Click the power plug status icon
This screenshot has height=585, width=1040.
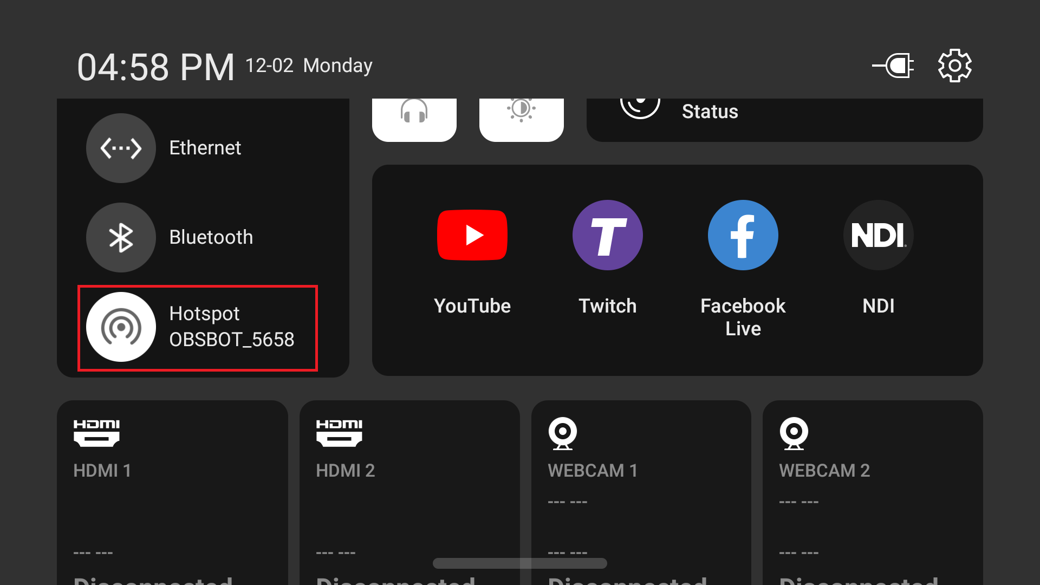coord(893,66)
